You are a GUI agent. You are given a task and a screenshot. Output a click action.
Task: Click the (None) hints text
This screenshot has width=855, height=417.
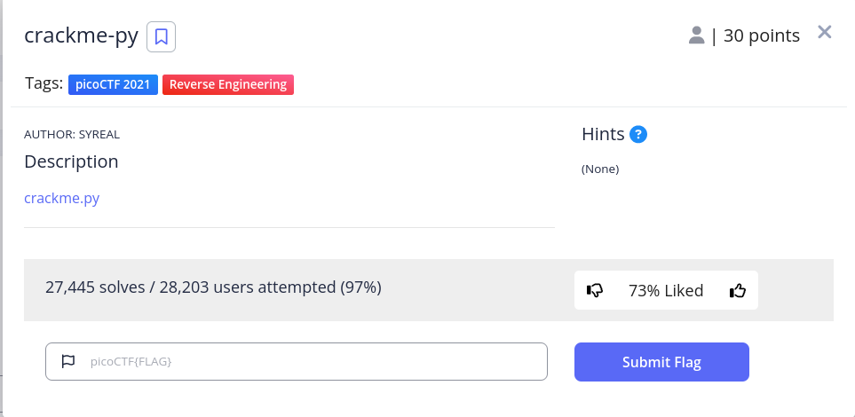600,169
